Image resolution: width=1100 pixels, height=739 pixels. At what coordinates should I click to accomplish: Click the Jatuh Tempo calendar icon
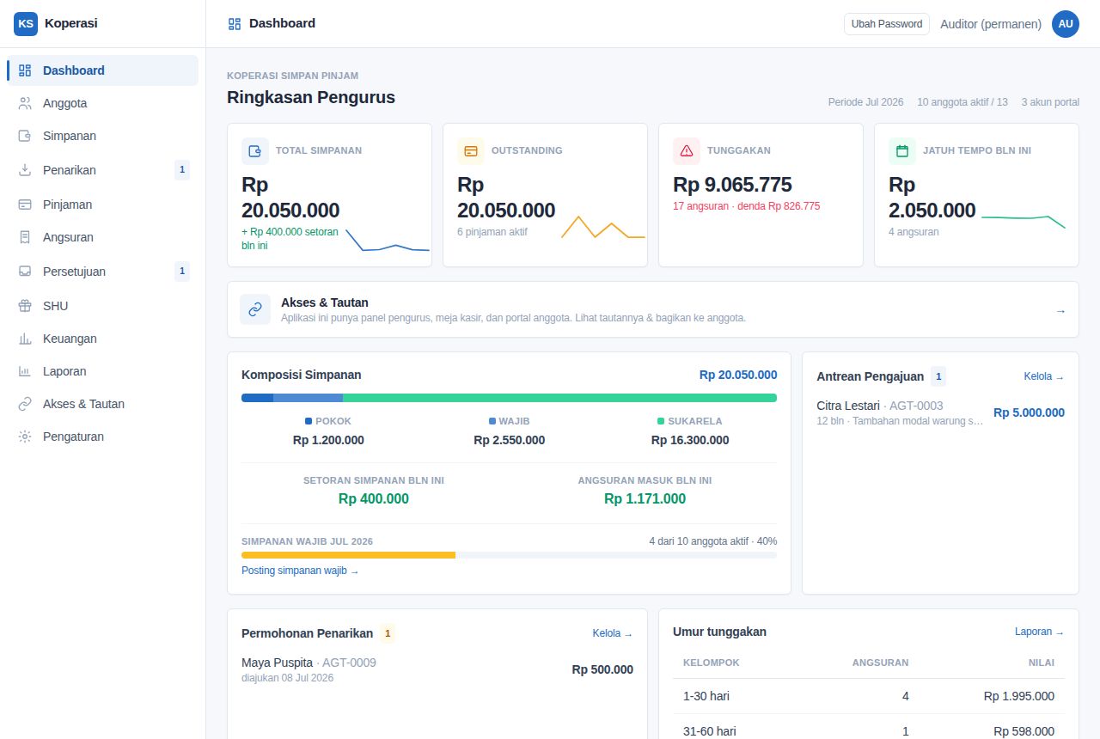pyautogui.click(x=902, y=151)
